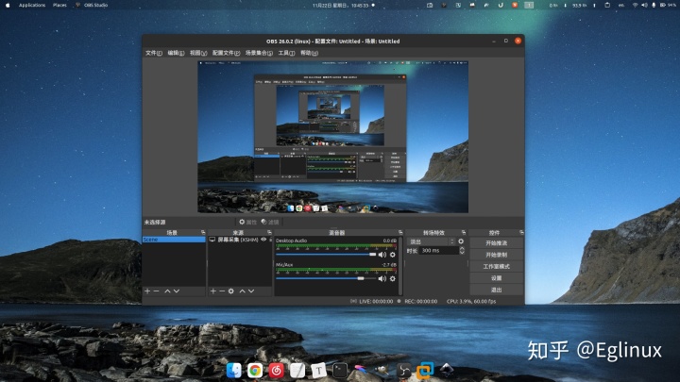Screen dimensions: 680x382
Task: Move scene down arrow in Scenes panel
Action: coord(177,291)
